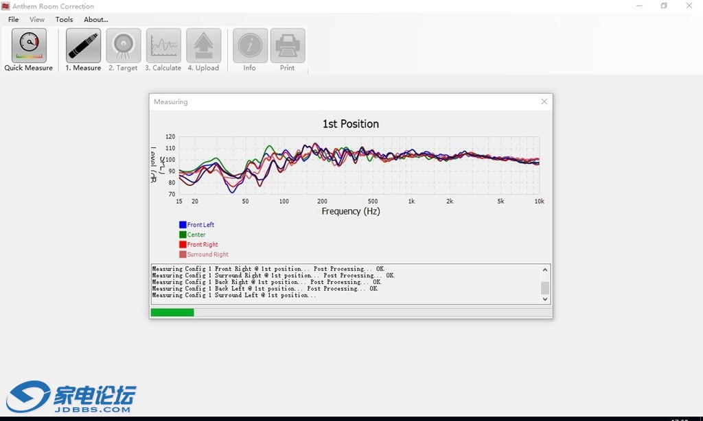Click the 'Front Left' legend label
The height and width of the screenshot is (421, 703).
(200, 225)
